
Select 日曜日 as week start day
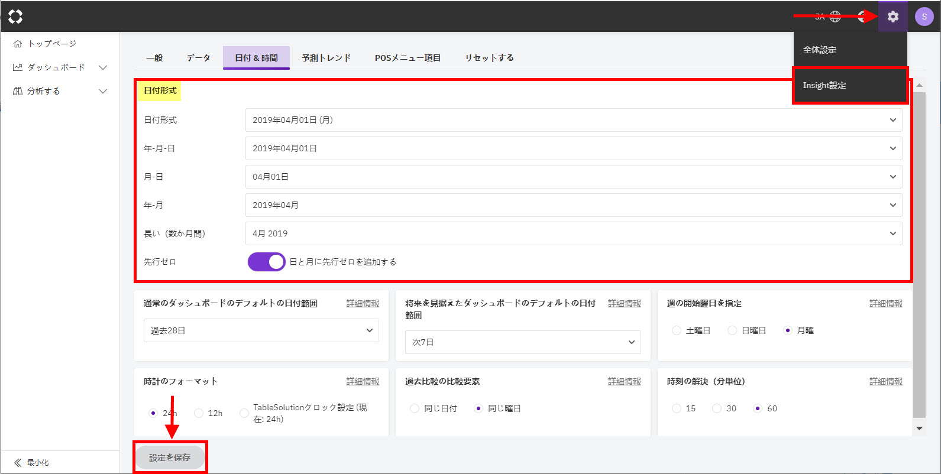[732, 330]
